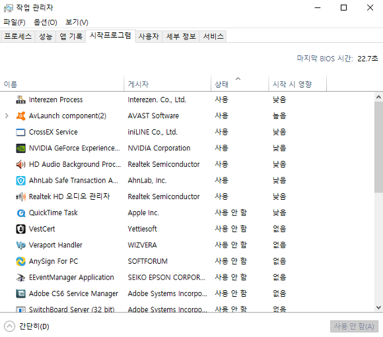The image size is (383, 337).
Task: Click the EEventManager Application icon
Action: (x=20, y=278)
